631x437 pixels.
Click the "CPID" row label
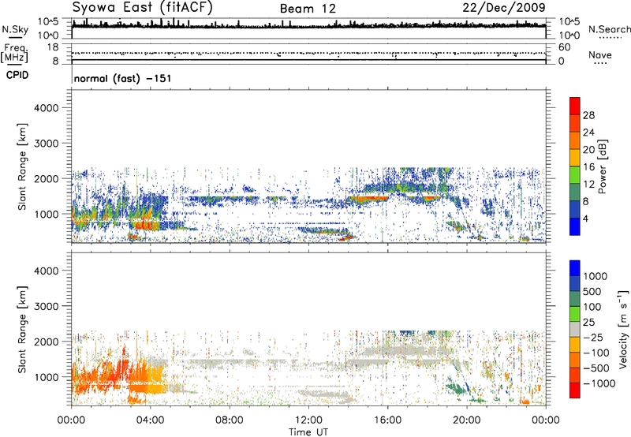pyautogui.click(x=17, y=75)
